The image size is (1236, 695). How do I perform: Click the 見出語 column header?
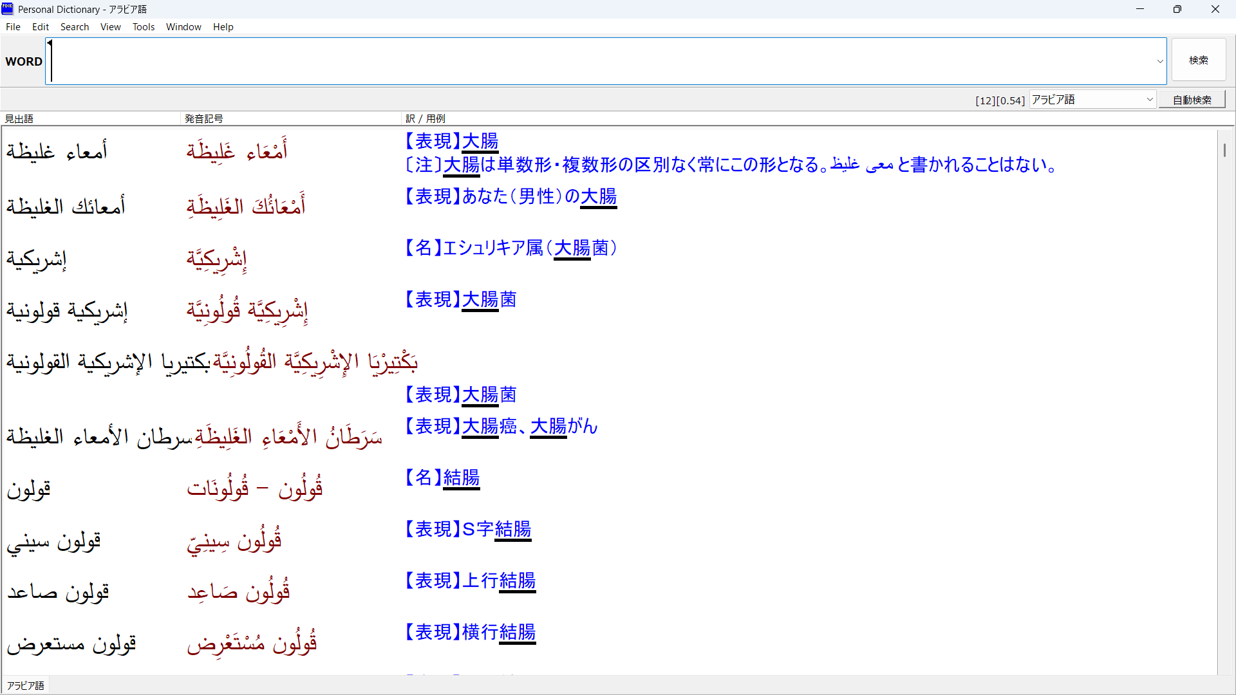coord(19,118)
